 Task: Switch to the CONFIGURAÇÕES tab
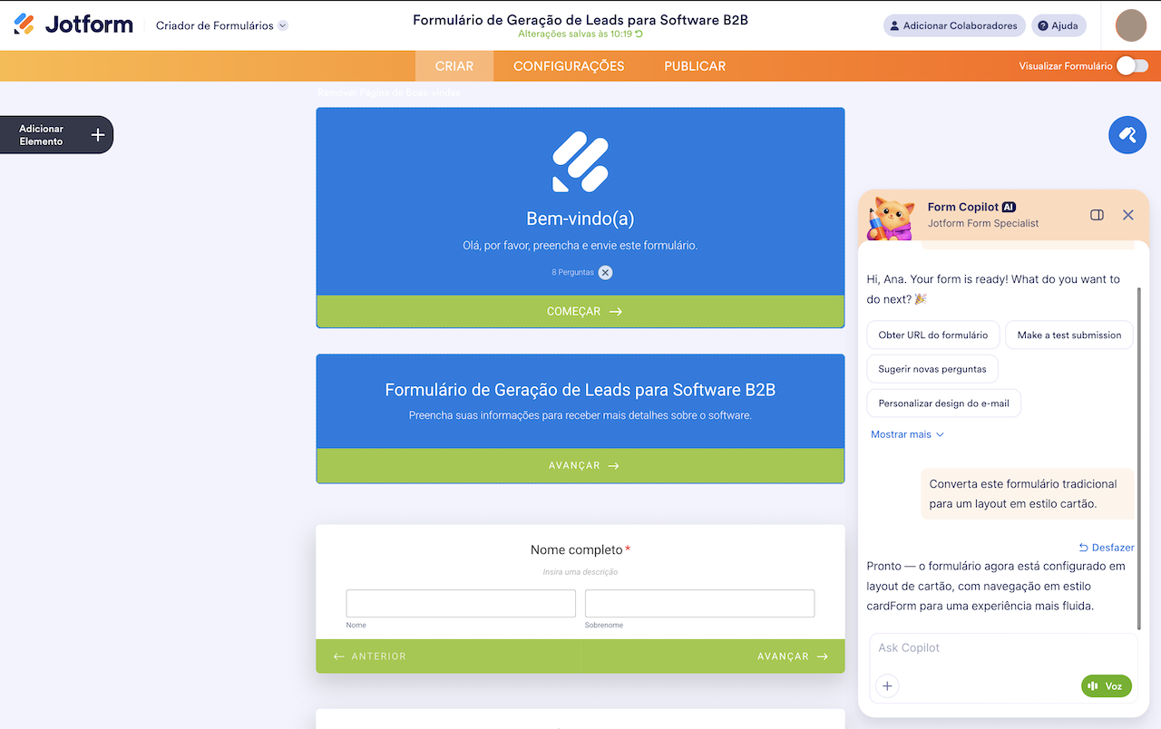570,65
